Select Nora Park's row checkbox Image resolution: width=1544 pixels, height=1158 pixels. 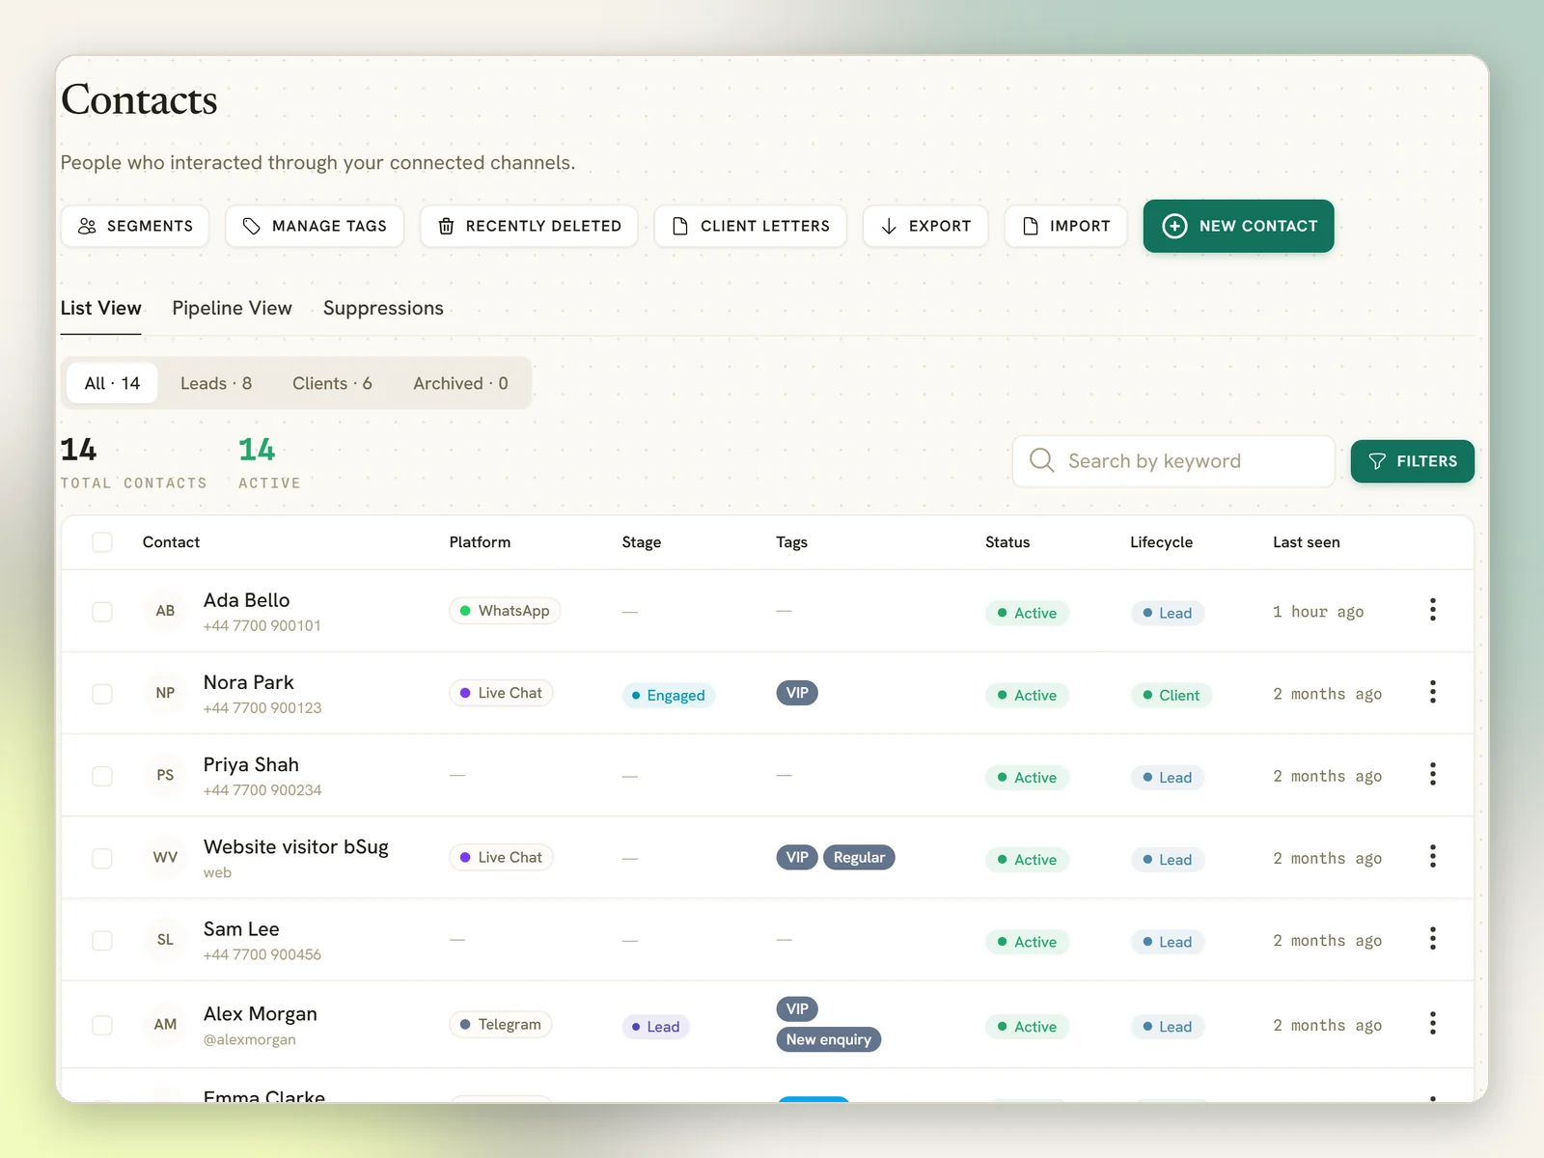click(x=102, y=694)
